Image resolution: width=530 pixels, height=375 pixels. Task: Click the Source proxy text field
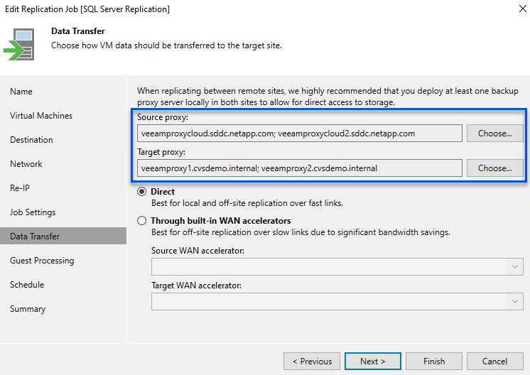[x=300, y=133]
